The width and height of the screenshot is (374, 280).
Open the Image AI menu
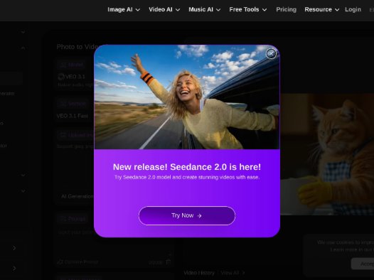pyautogui.click(x=124, y=9)
